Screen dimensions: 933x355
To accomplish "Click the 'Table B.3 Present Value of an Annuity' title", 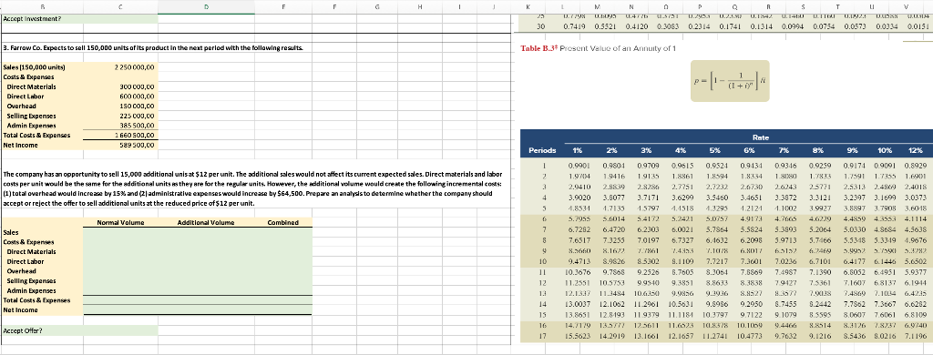I will tap(598, 48).
